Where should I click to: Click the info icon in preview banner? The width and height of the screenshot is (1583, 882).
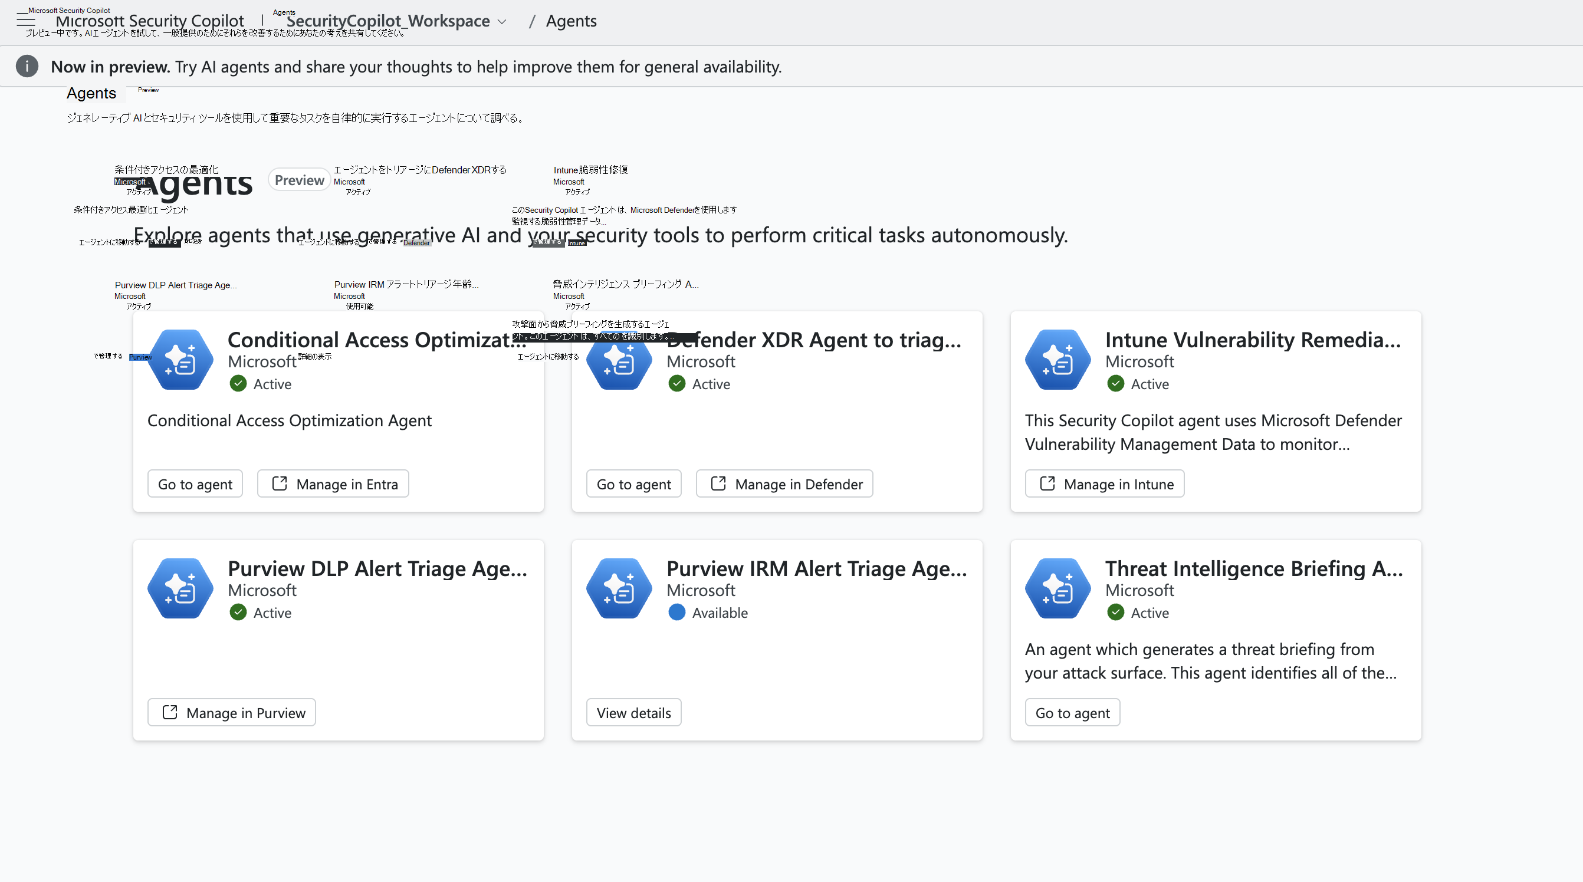tap(27, 67)
